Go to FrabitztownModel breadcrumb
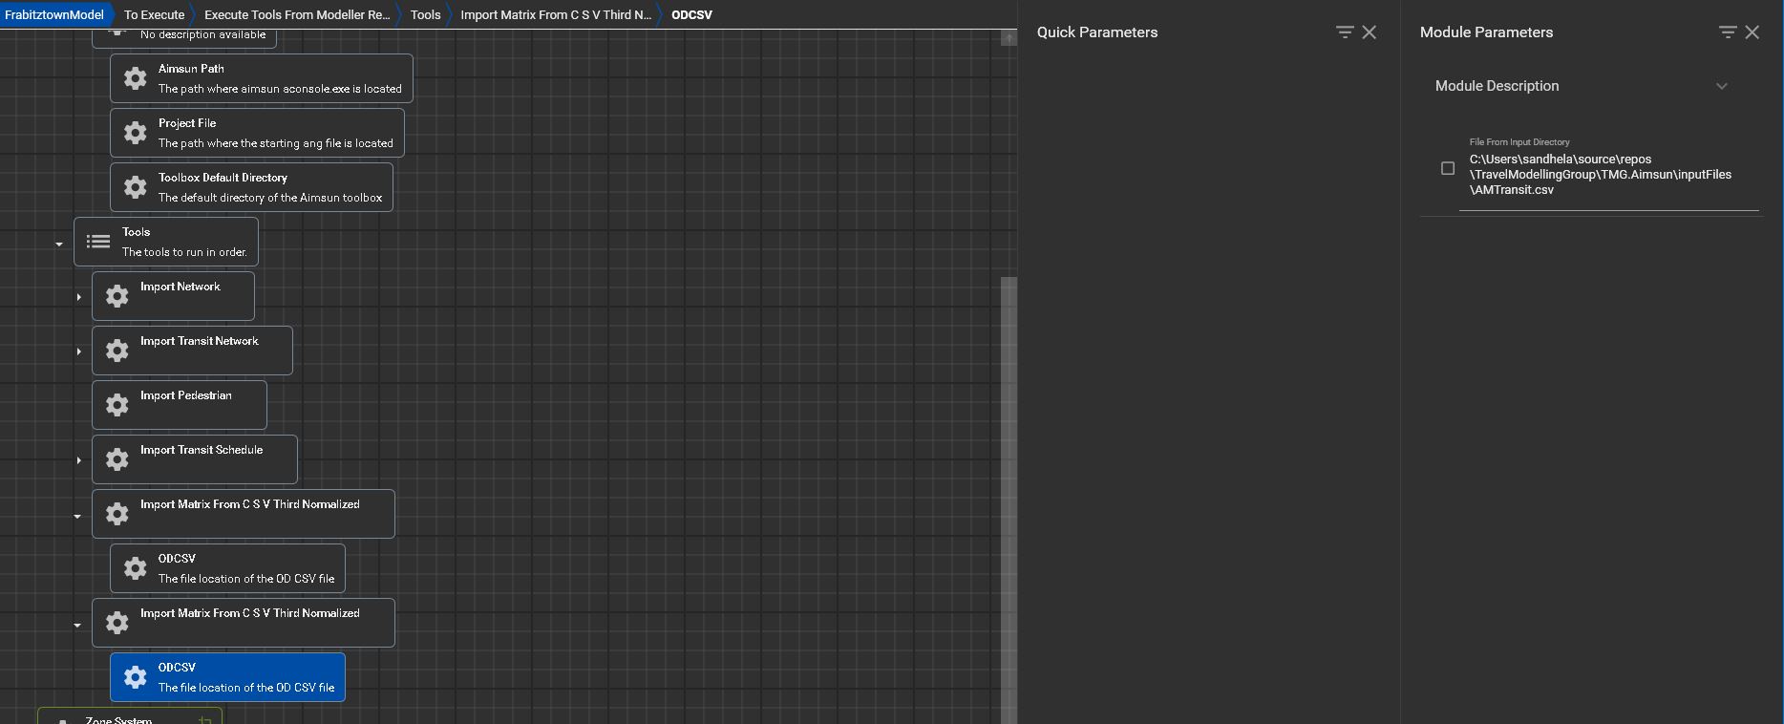 click(x=54, y=14)
